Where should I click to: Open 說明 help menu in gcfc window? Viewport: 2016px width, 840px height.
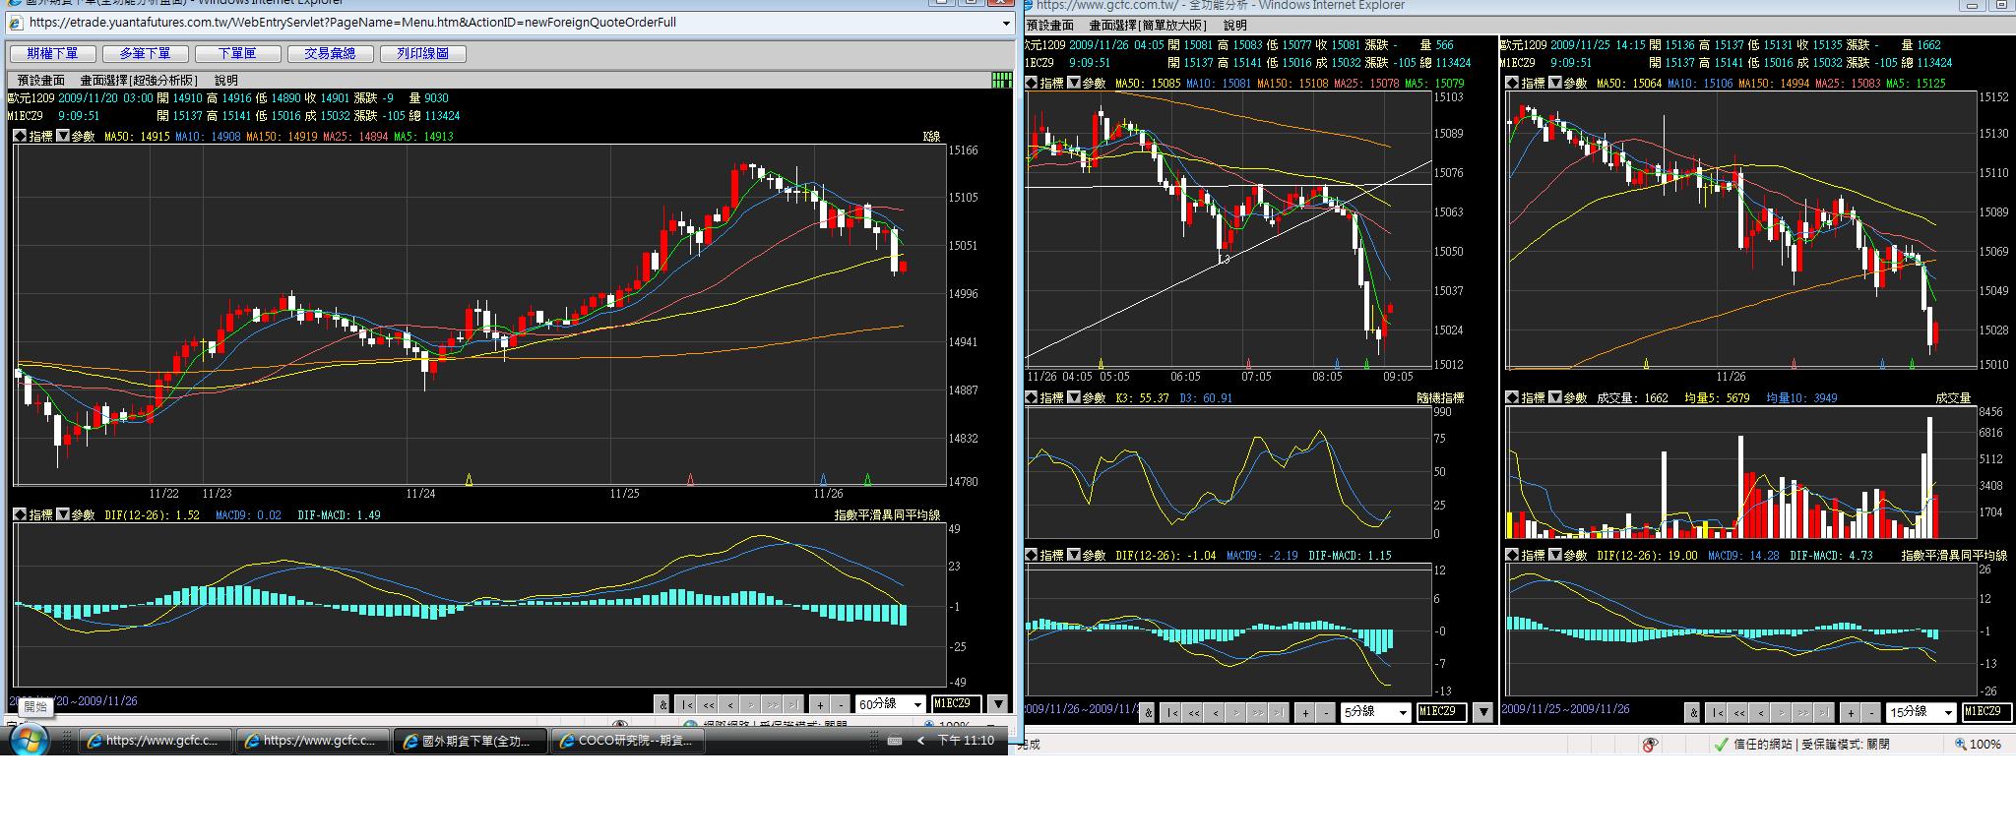1234,26
